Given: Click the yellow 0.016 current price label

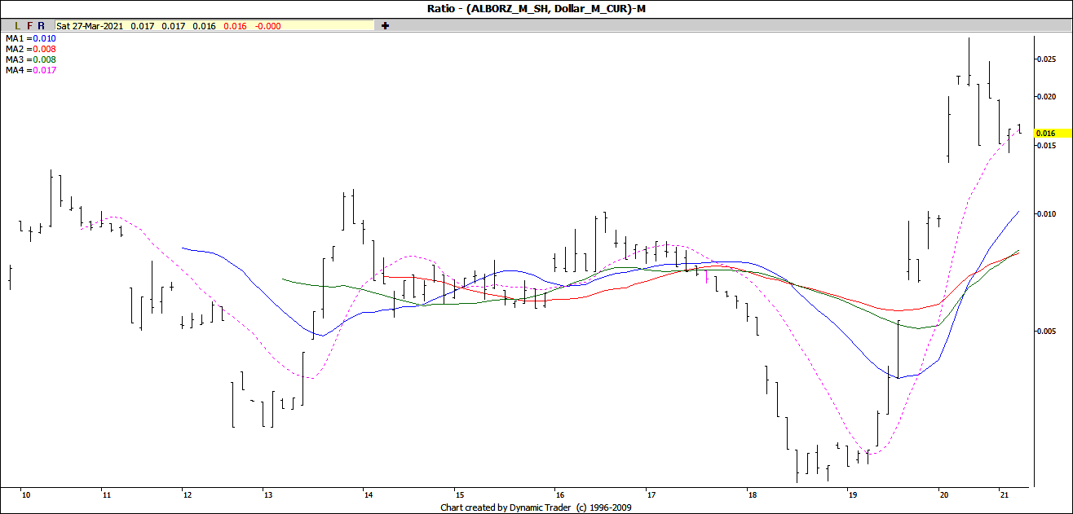Looking at the screenshot, I should (1052, 133).
